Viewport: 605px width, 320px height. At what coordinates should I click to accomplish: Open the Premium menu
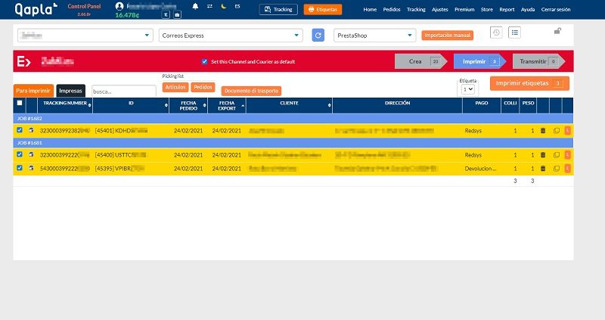[464, 9]
